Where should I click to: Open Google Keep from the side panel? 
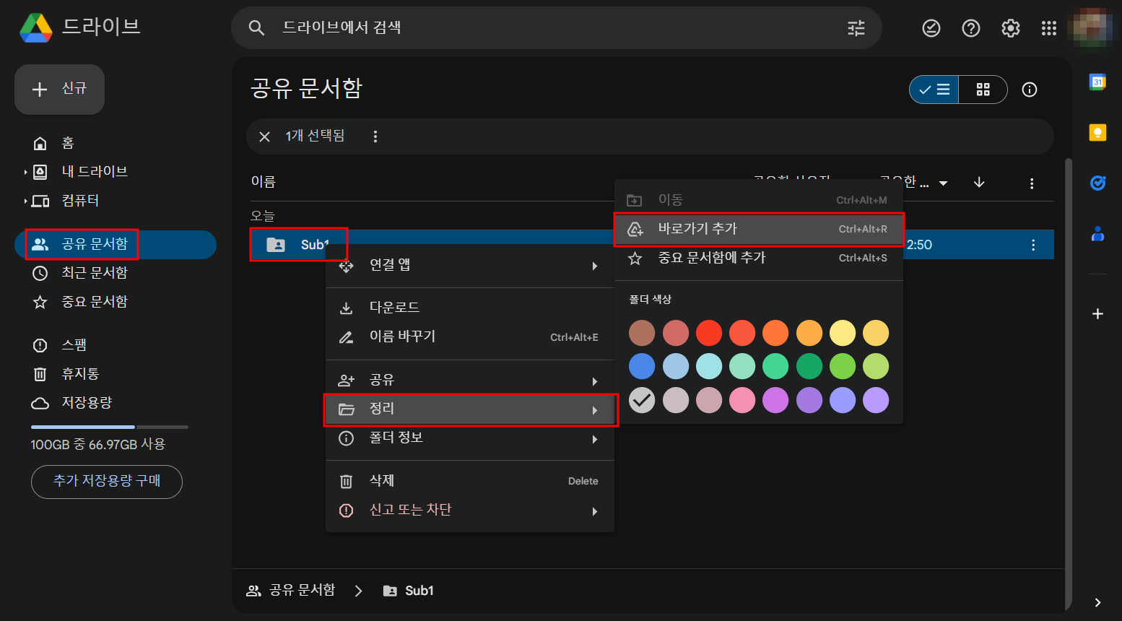[x=1097, y=131]
